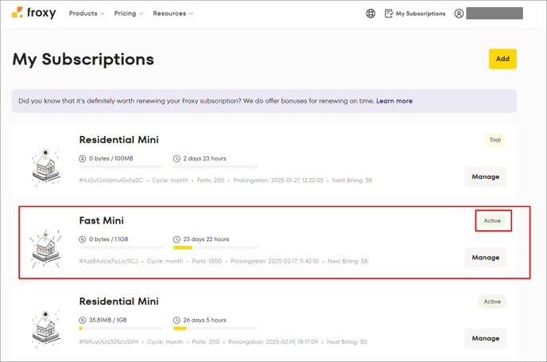Click the 23 days 22 hours text
The image size is (547, 362).
tap(206, 239)
